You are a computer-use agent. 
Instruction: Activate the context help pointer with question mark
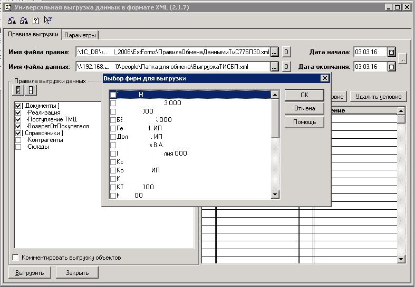click(x=47, y=20)
